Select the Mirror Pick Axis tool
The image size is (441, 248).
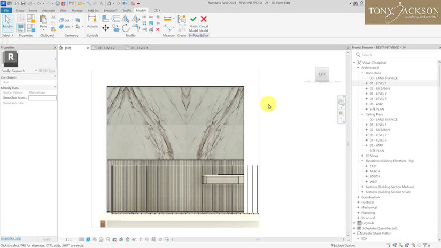[x=126, y=19]
